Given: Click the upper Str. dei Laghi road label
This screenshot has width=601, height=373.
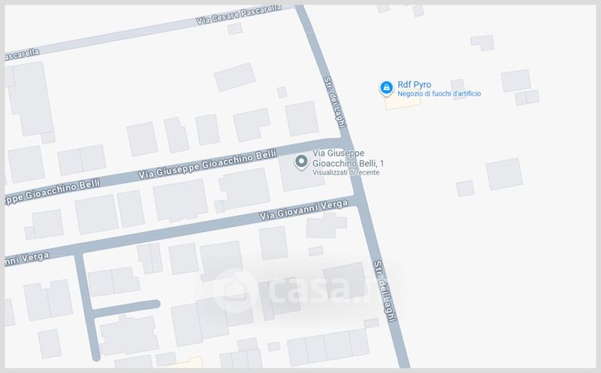Looking at the screenshot, I should point(335,102).
